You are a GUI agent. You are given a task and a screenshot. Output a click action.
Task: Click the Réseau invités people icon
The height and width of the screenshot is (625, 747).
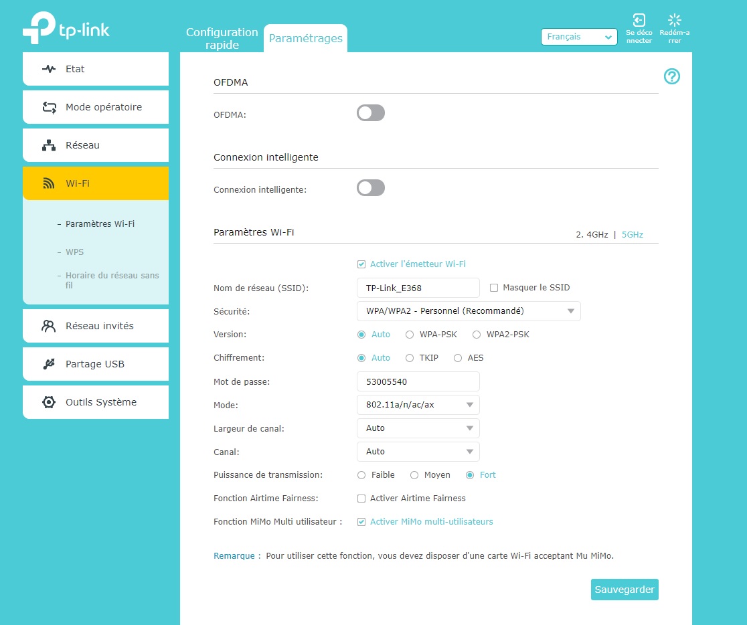tap(49, 326)
